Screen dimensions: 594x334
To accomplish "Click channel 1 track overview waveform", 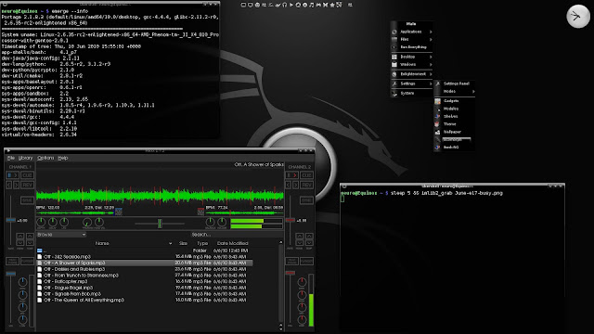I will click(x=76, y=213).
